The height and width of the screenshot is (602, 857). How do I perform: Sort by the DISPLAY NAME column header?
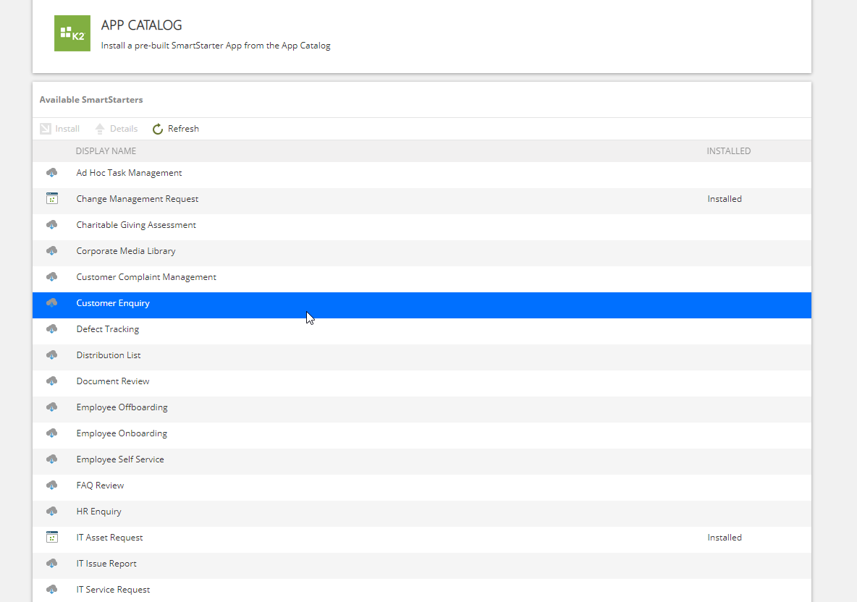[106, 150]
